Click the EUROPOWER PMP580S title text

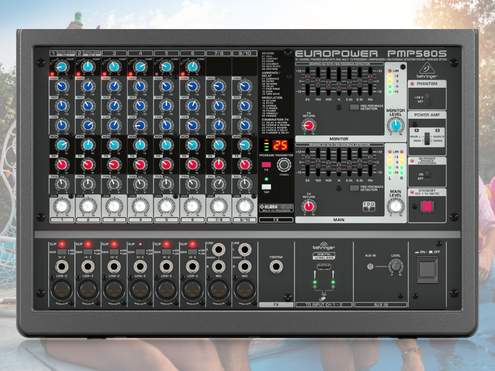tap(371, 54)
